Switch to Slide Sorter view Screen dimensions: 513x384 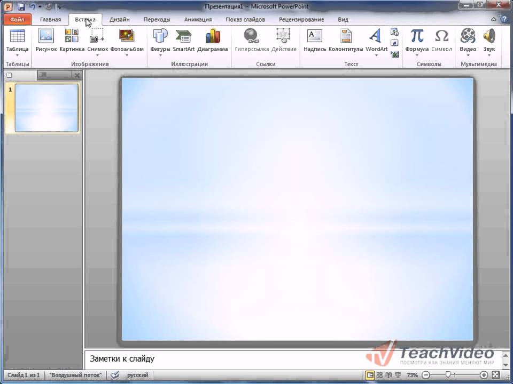point(379,375)
